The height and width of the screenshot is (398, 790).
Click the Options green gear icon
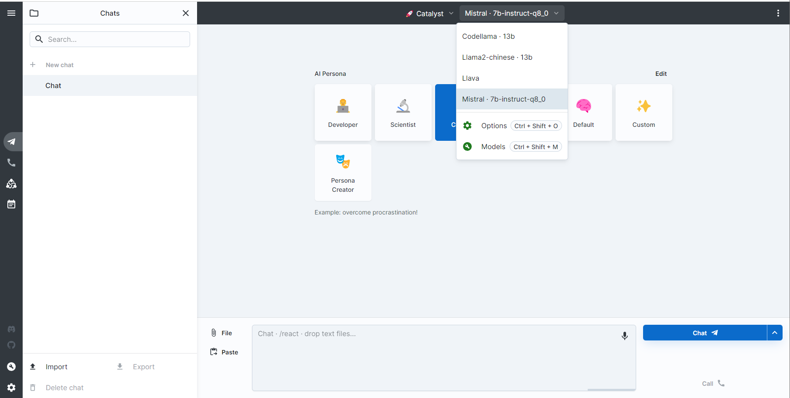pos(467,126)
